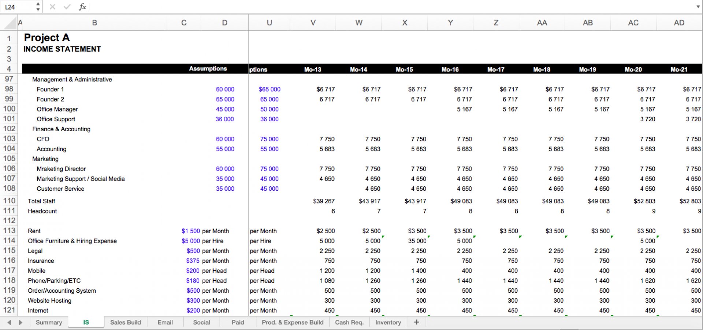Select column C header
This screenshot has height=330, width=703.
coord(184,23)
